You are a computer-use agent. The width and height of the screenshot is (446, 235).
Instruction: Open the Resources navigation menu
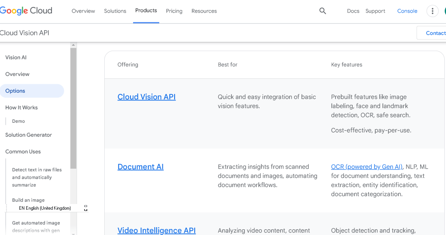(x=204, y=11)
